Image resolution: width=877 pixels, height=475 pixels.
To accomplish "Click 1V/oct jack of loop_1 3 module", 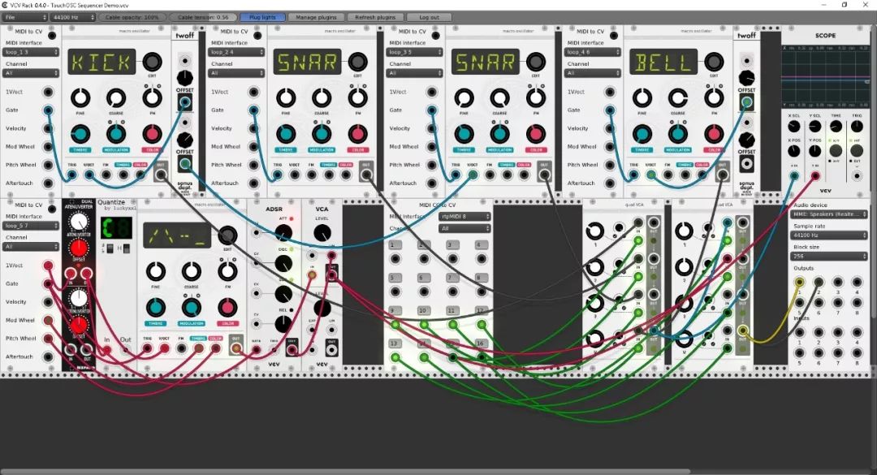I will coord(48,92).
